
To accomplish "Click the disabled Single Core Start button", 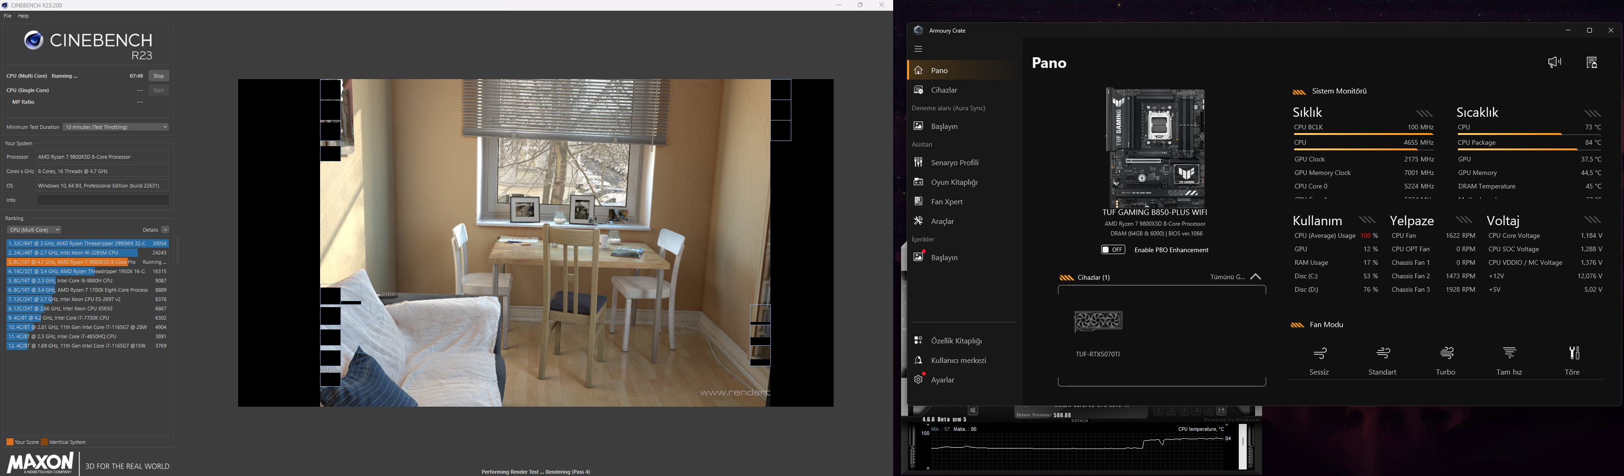I will click(159, 91).
